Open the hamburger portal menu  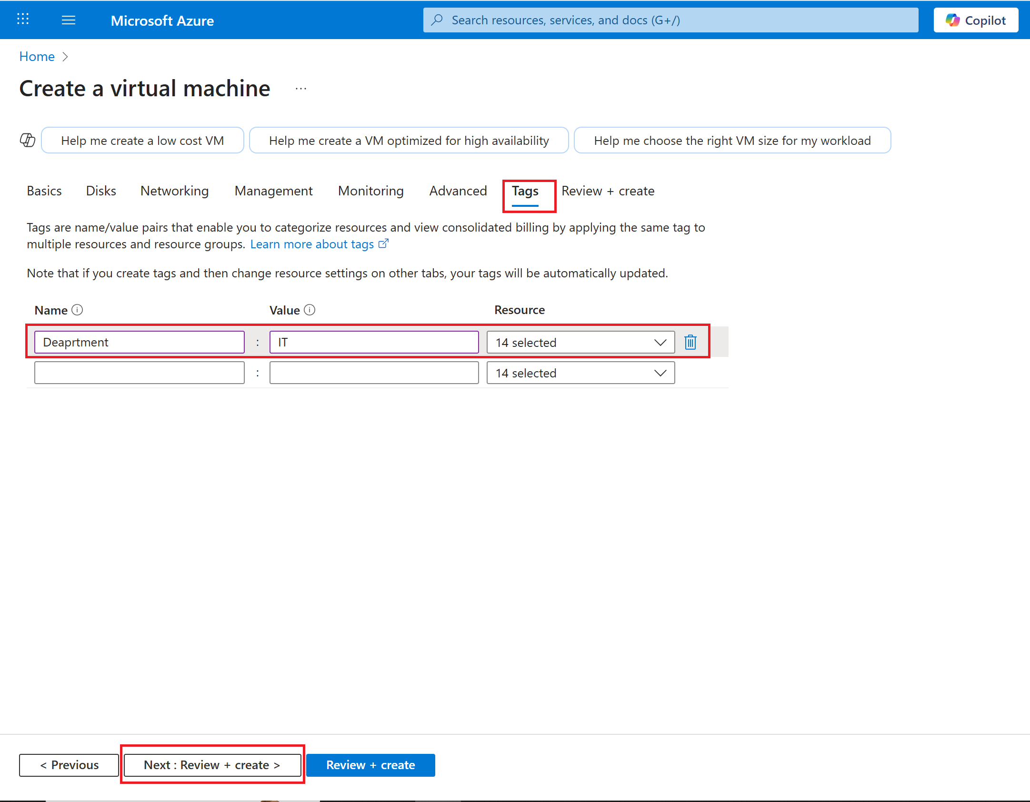pos(69,20)
